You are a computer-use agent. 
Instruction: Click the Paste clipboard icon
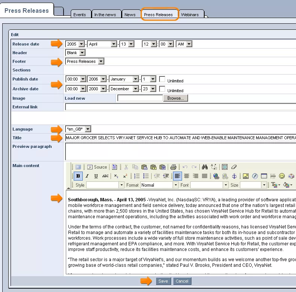point(144,167)
